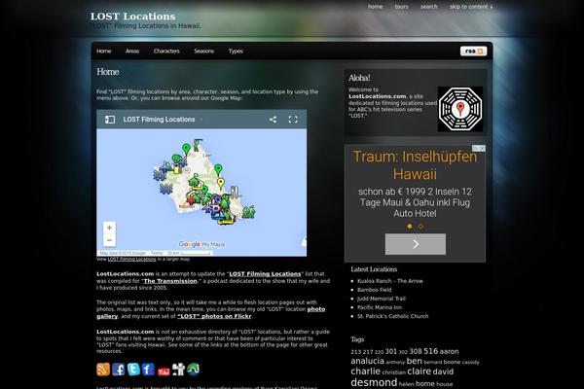Image resolution: width=584 pixels, height=389 pixels.
Task: Click the green round social icon
Action: pyautogui.click(x=194, y=370)
